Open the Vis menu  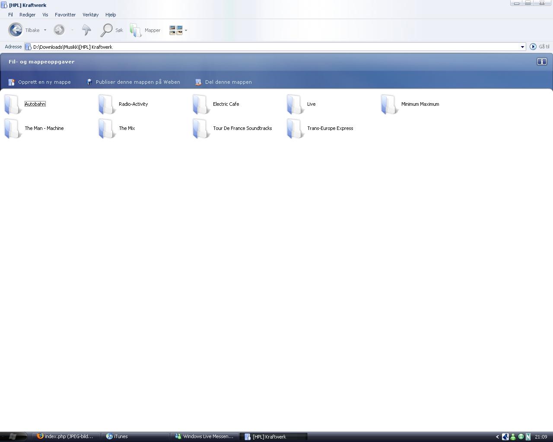tap(45, 15)
